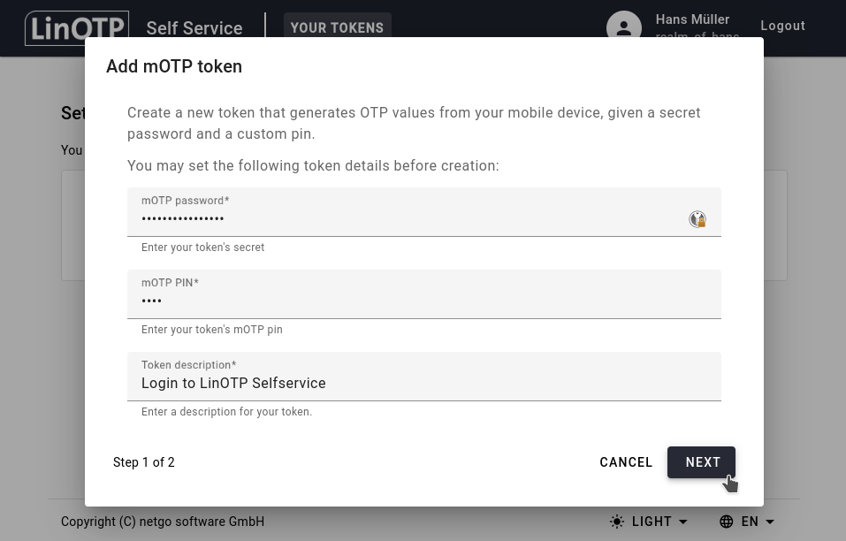Click the sun theme icon
The height and width of the screenshot is (541, 846).
pyautogui.click(x=617, y=522)
